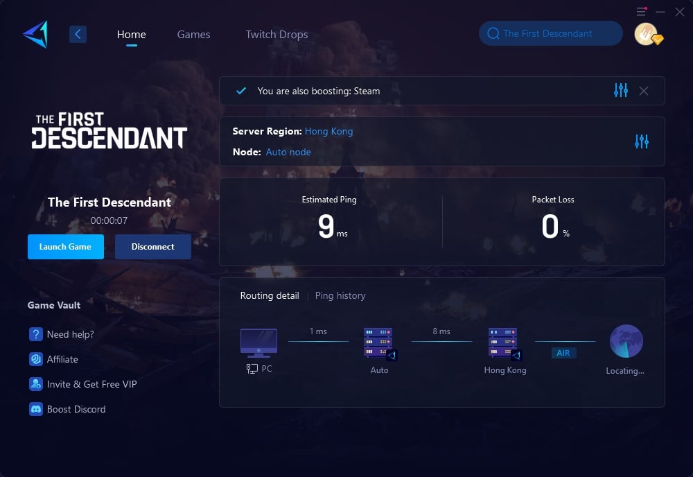Click the Locating... label
The height and width of the screenshot is (477, 693).
(625, 371)
